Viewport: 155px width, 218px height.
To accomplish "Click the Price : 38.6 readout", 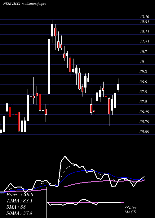I will coord(20,195).
